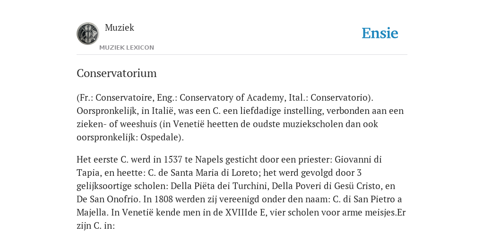
Task: Open the Ensie logo link
Action: click(x=380, y=33)
